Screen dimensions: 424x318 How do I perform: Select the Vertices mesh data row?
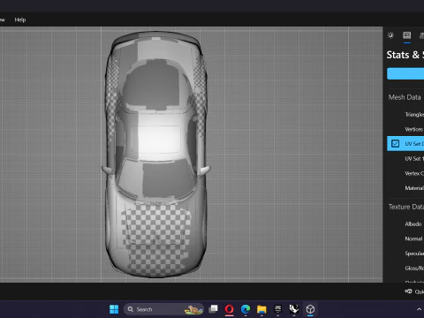click(x=405, y=129)
